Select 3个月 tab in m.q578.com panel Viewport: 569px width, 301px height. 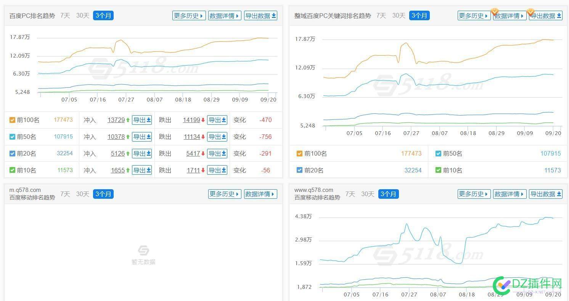103,194
